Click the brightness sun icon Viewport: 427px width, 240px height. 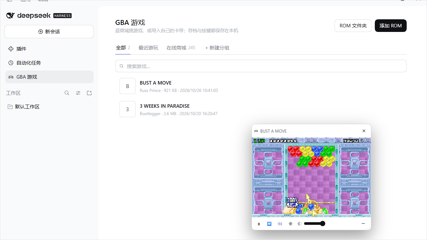[290, 224]
